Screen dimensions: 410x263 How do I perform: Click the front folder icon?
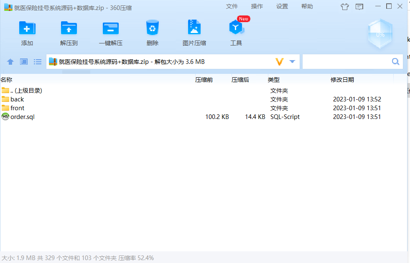(x=5, y=108)
